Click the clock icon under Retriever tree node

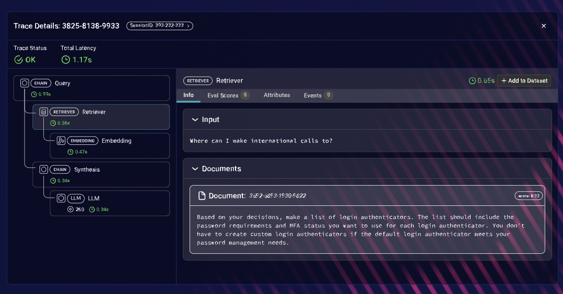(x=53, y=123)
